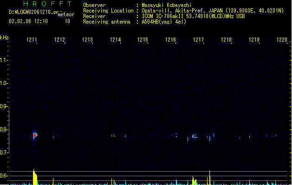This screenshot has height=185, width=292.
Task: Click the Receiver label
Action: pyautogui.click(x=94, y=16)
